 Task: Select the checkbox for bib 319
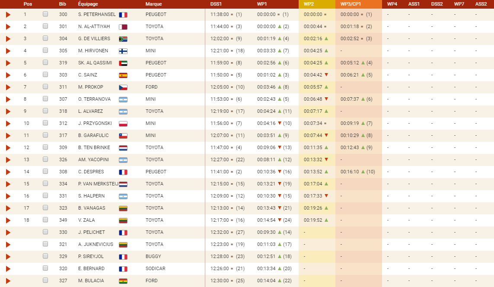[45, 62]
